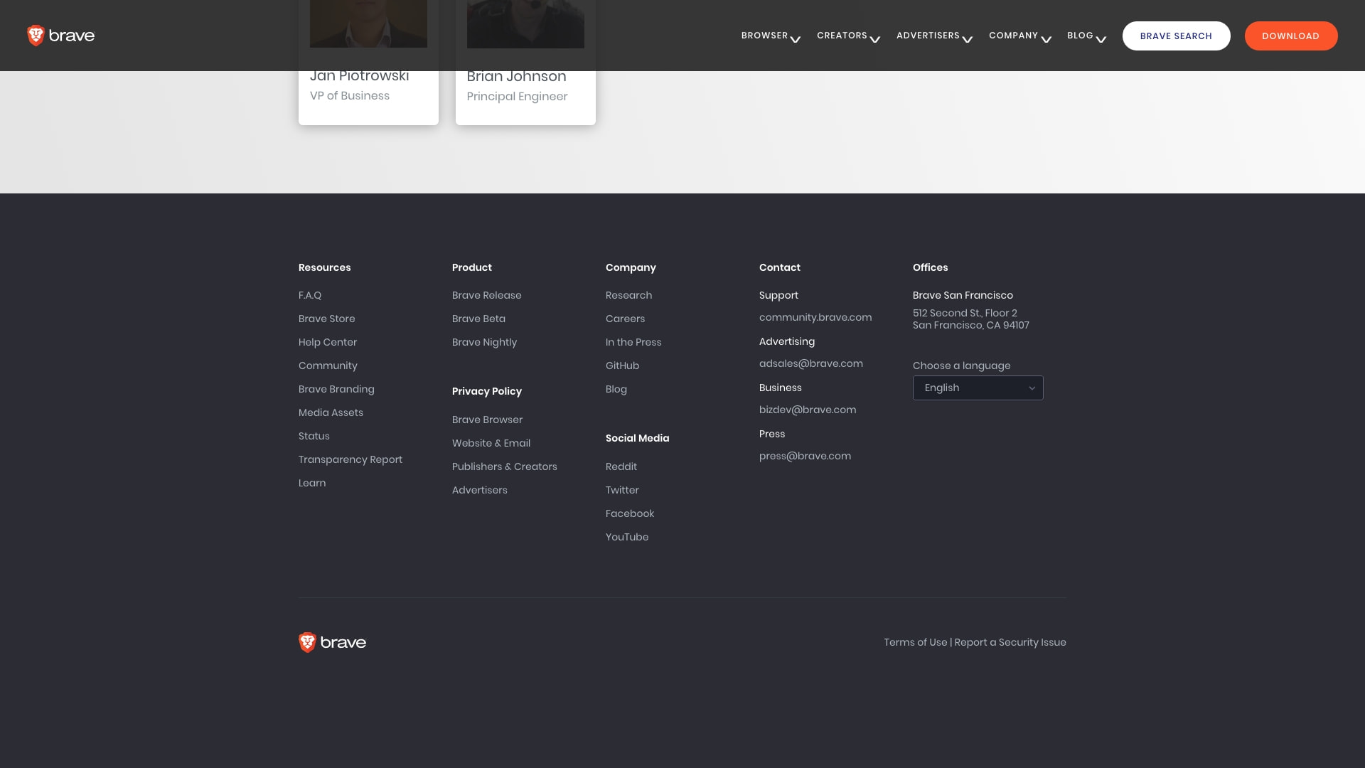Open the BLOG navigation menu
The width and height of the screenshot is (1365, 768).
[x=1080, y=36]
